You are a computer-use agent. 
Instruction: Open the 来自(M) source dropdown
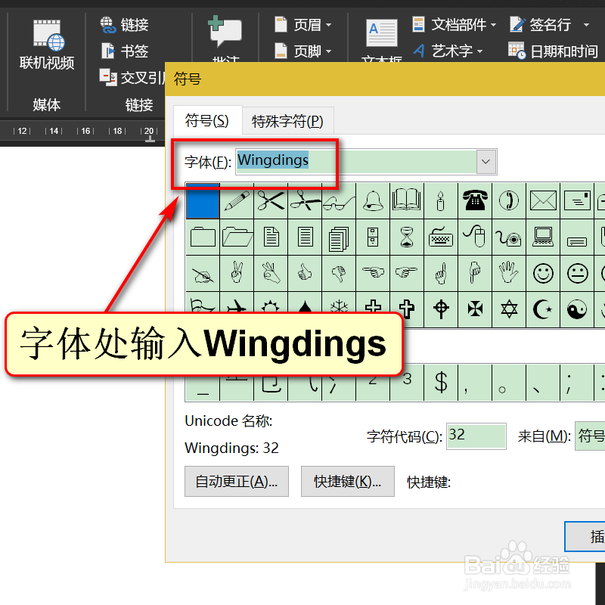click(x=590, y=436)
